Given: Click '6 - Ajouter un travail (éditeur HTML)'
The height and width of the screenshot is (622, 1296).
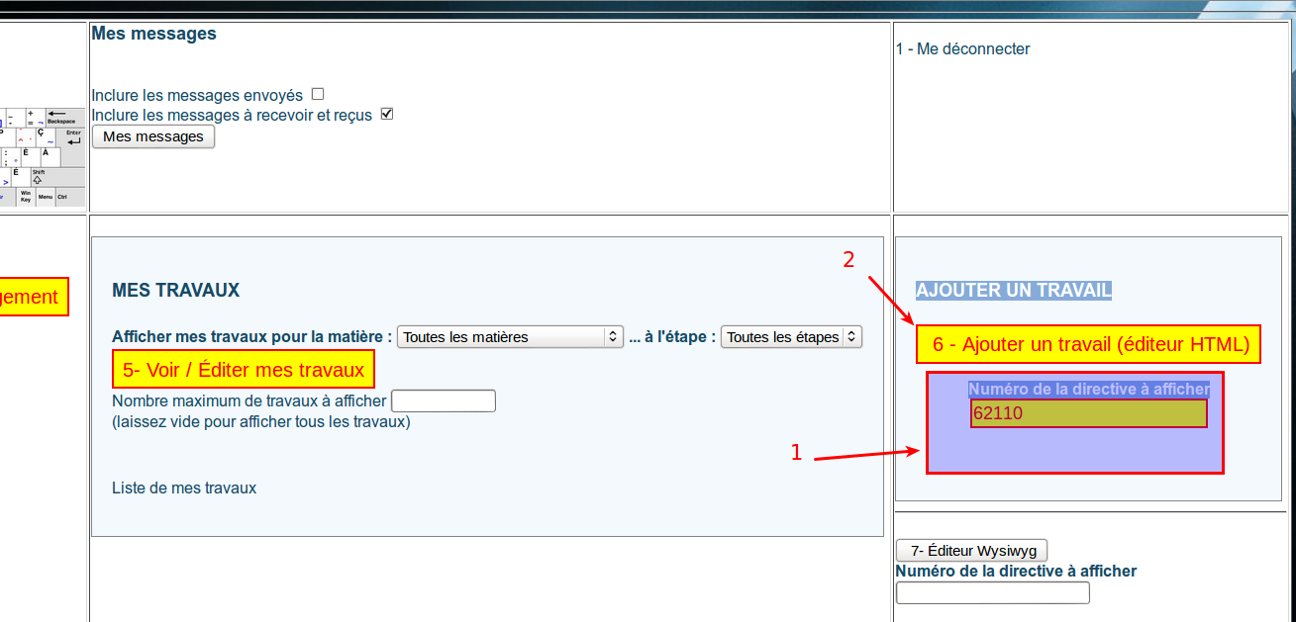Looking at the screenshot, I should tap(1088, 345).
